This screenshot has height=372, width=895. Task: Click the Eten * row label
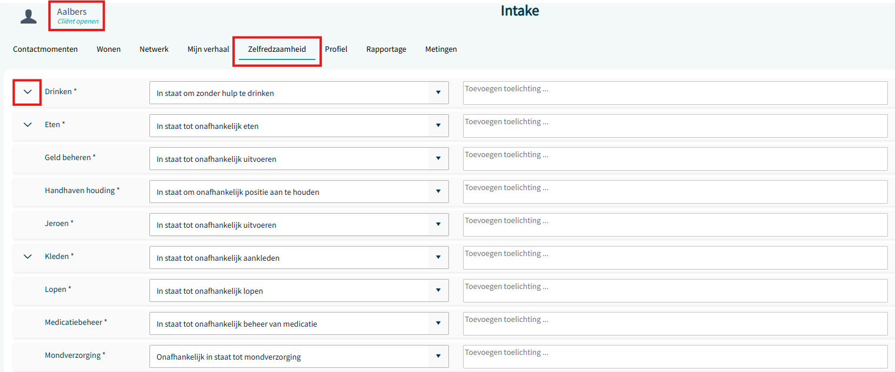[x=55, y=124]
